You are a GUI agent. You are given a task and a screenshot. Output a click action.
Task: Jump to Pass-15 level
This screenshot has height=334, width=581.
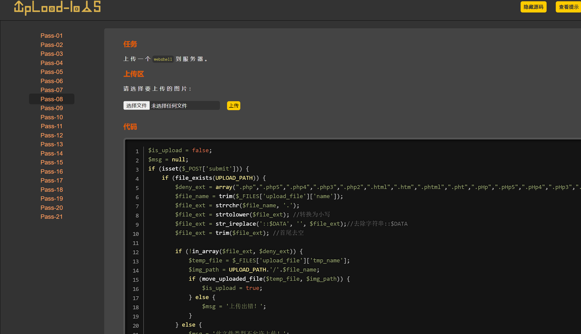coord(51,162)
